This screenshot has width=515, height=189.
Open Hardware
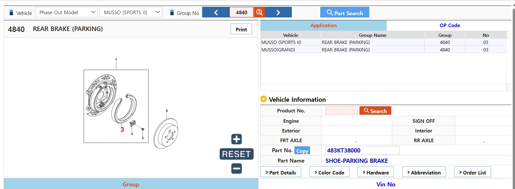click(376, 172)
